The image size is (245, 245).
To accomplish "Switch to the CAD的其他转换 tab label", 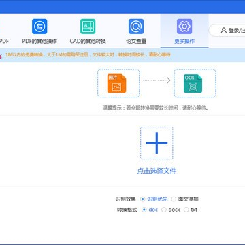I will point(88,42).
